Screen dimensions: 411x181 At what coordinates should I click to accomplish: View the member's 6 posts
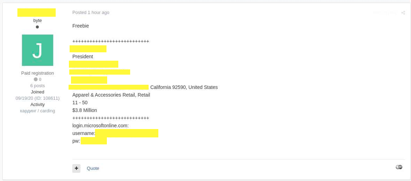click(38, 86)
